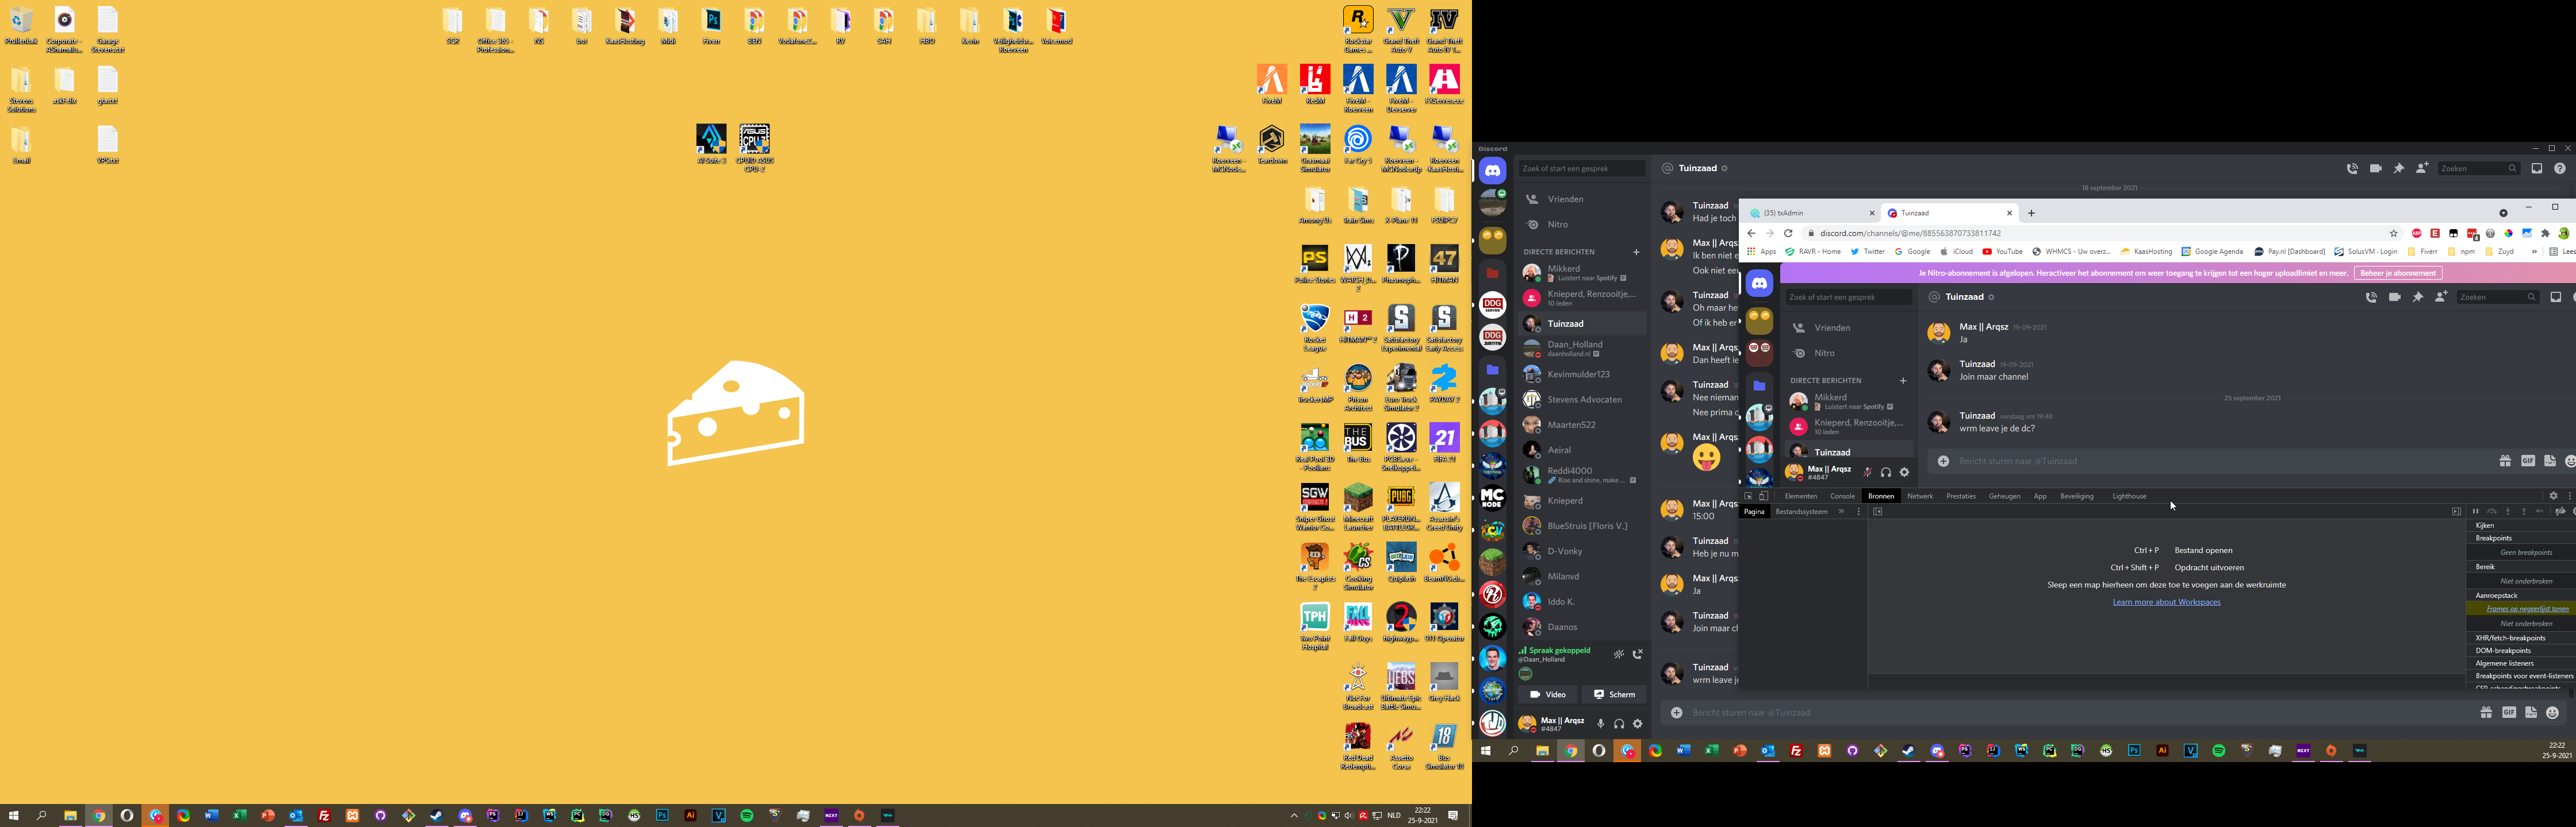The image size is (2576, 827).
Task: Click the element inspector icon in DevTools
Action: pos(1748,496)
